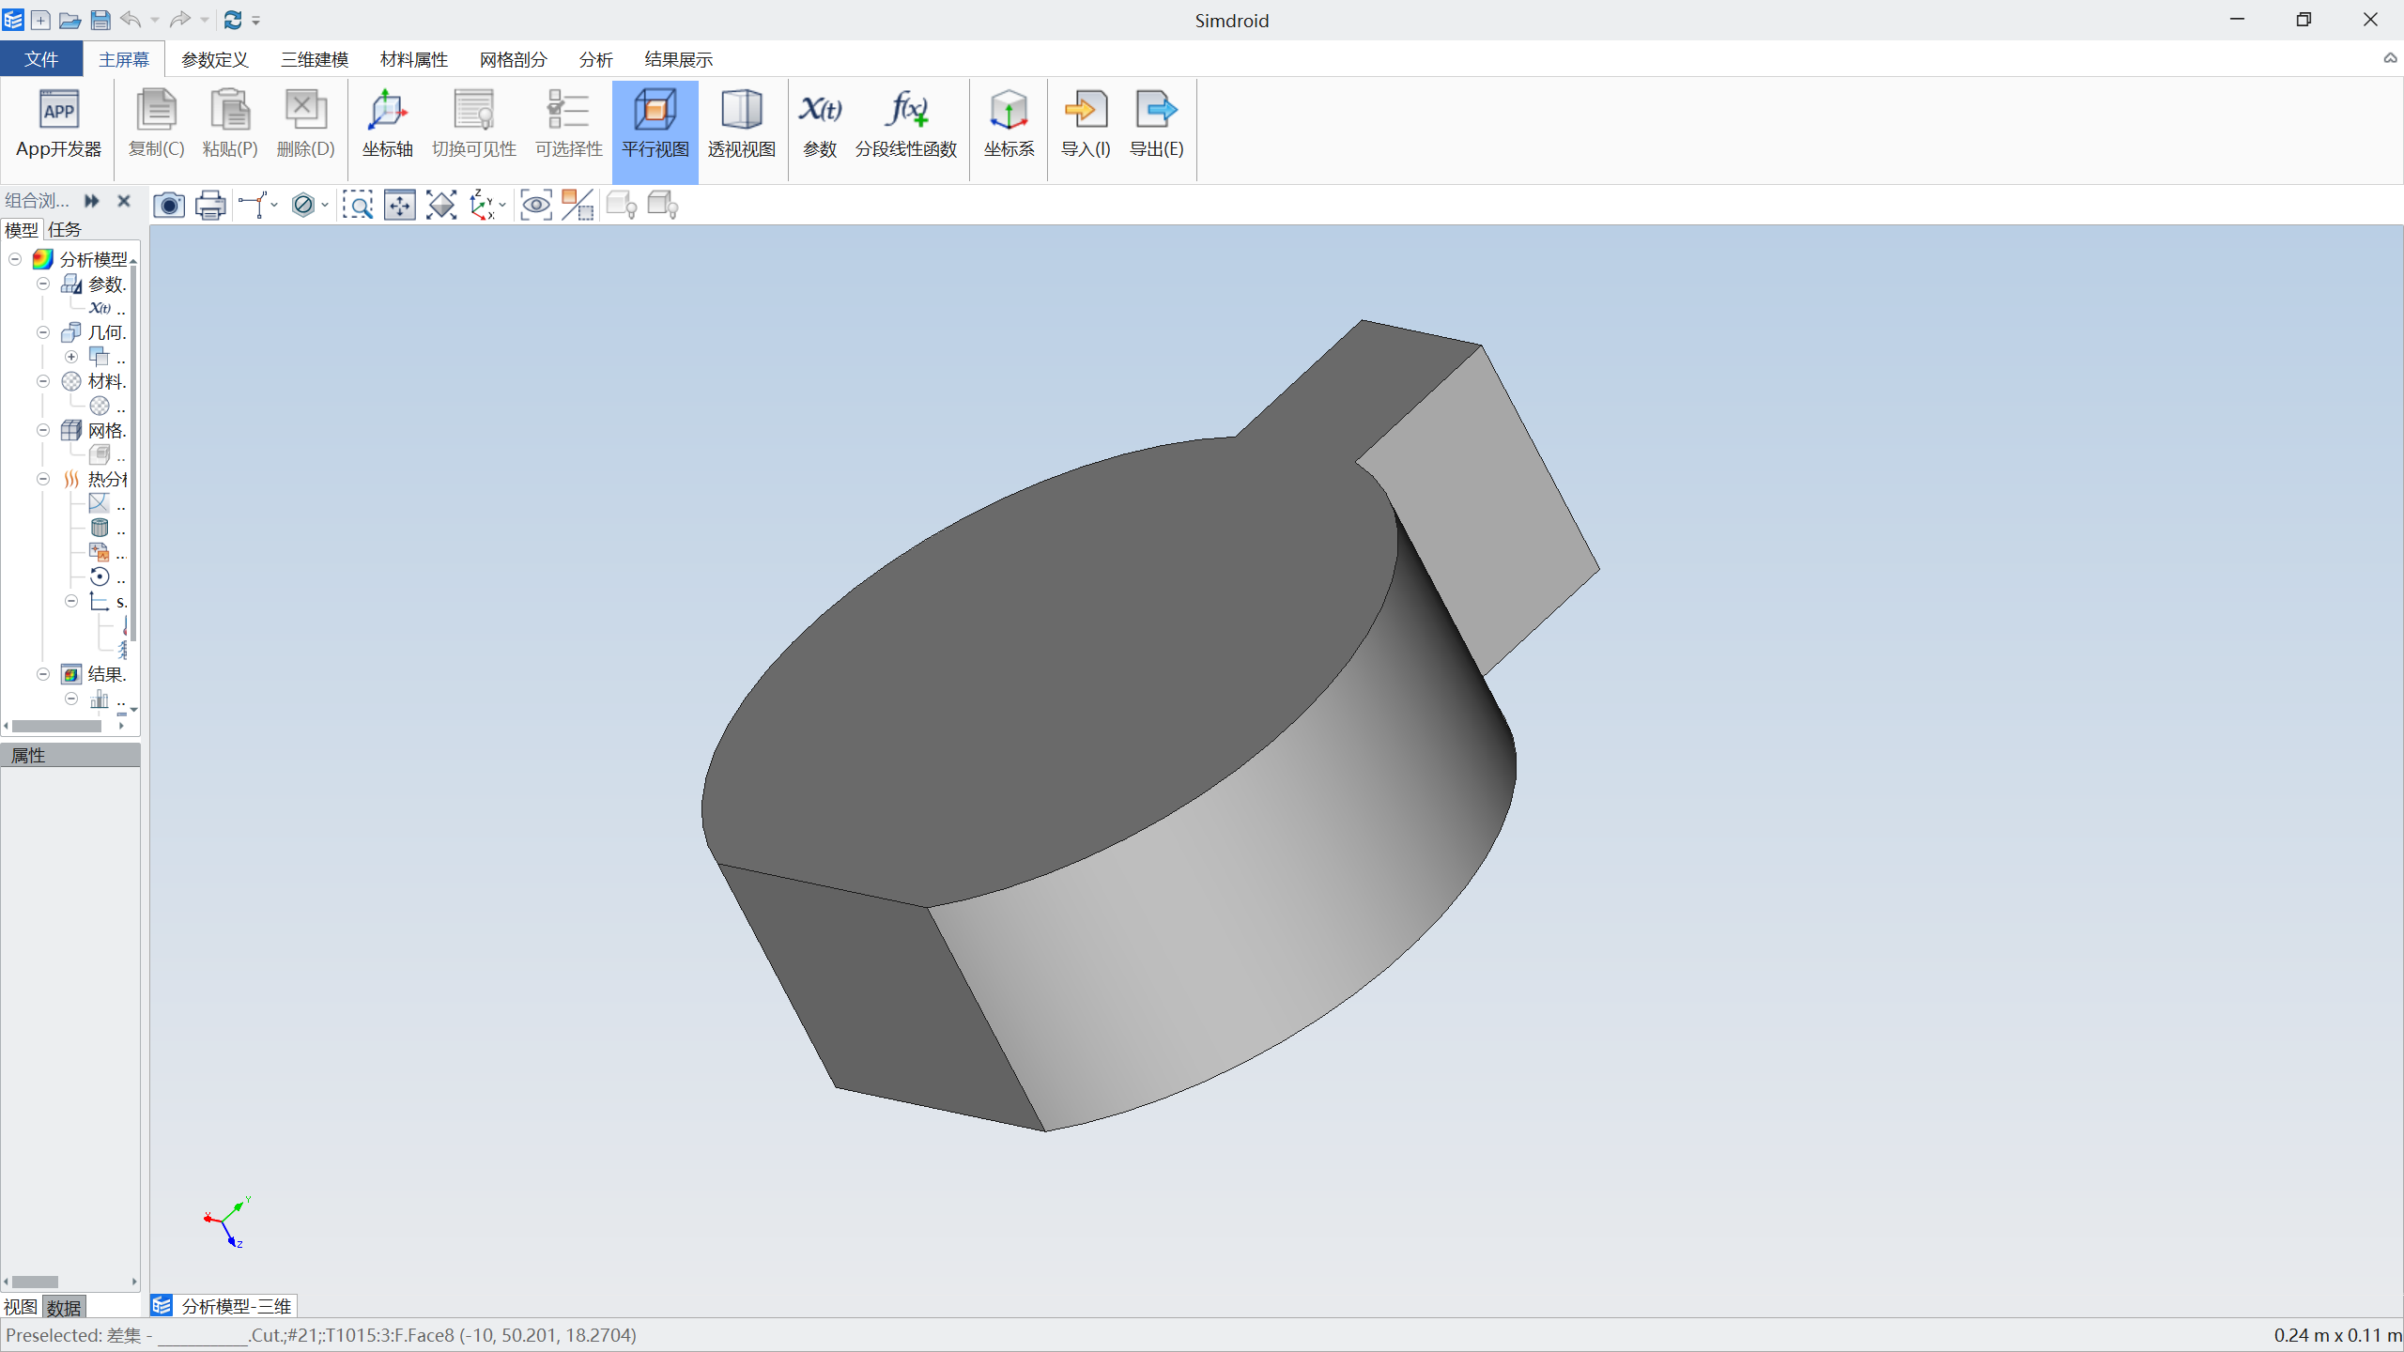Image resolution: width=2404 pixels, height=1352 pixels.
Task: Collapse the 网格 tree node
Action: click(43, 430)
